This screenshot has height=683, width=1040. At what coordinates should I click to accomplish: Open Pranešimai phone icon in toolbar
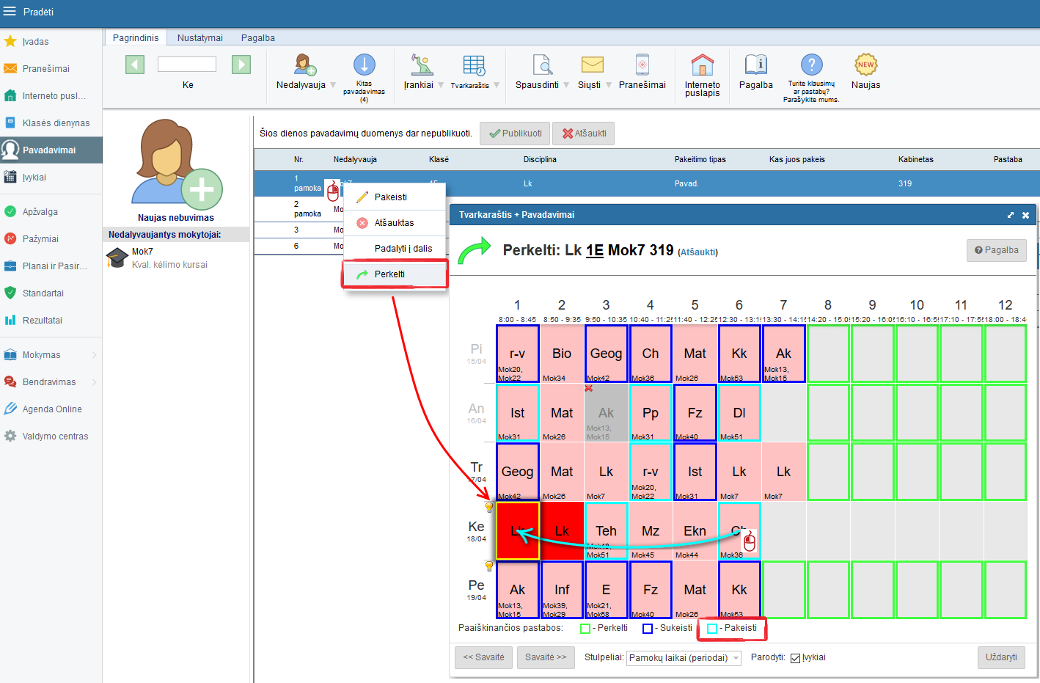tap(642, 65)
